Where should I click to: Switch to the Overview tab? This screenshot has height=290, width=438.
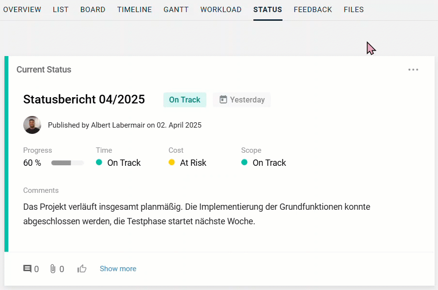(x=22, y=10)
